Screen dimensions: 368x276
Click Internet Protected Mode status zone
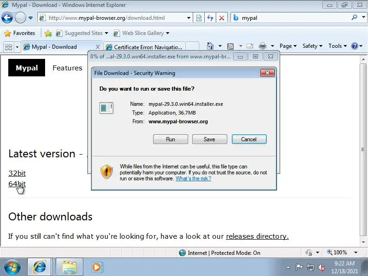click(x=219, y=253)
